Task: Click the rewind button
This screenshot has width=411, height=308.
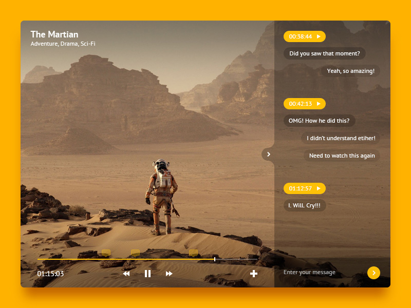Action: [126, 274]
